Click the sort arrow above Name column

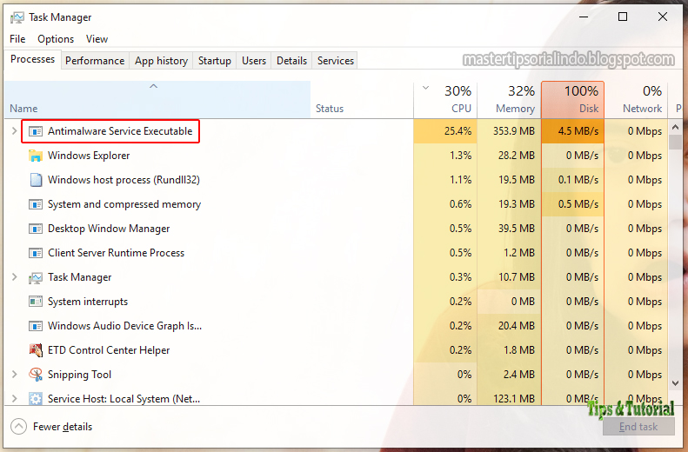click(153, 86)
